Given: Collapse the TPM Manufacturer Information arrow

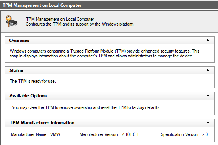Looking at the screenshot, I should coord(207,122).
